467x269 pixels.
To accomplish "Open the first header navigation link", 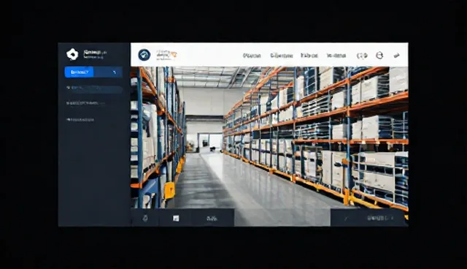I will click(252, 56).
